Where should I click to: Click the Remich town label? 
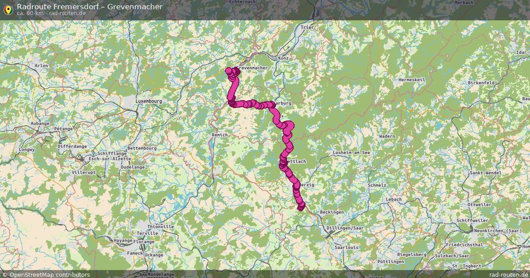(x=220, y=135)
